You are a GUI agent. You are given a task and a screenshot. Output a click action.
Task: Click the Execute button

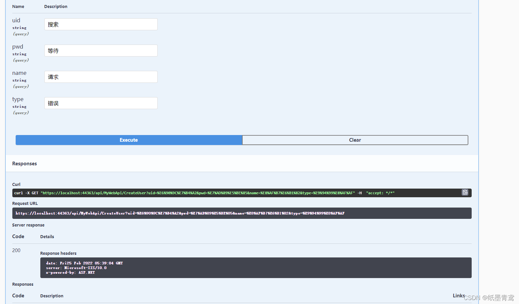click(x=129, y=140)
